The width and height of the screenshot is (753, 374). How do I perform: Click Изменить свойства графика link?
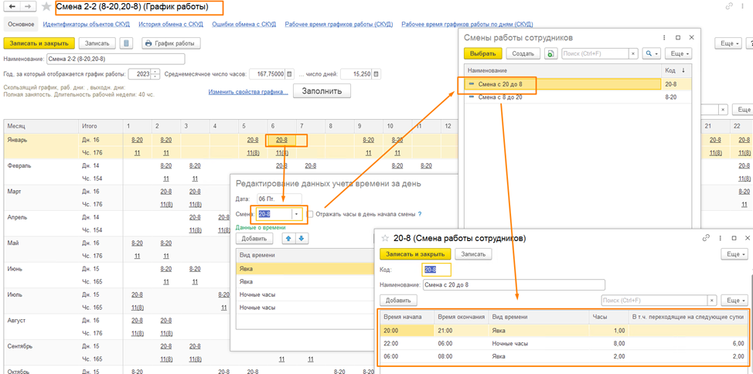[x=247, y=92]
